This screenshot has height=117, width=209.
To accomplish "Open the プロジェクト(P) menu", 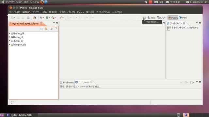I will coord(67,12).
